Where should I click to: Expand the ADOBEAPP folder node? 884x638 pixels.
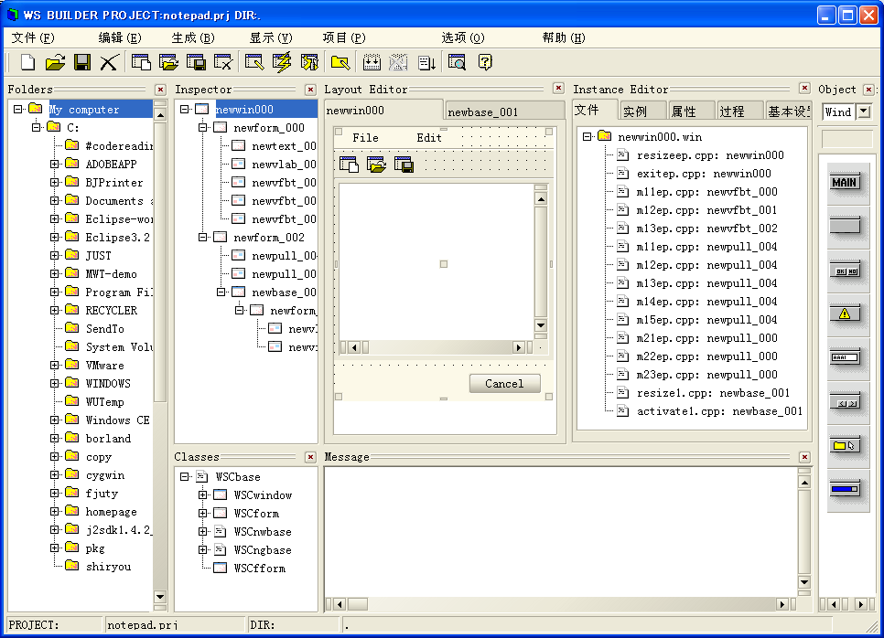click(54, 164)
